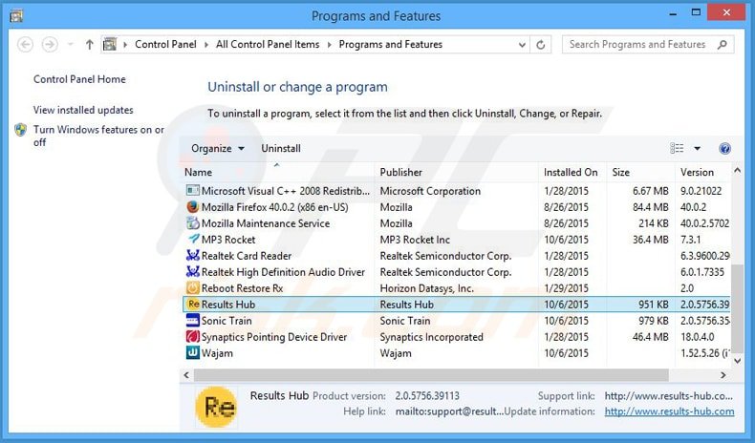This screenshot has height=443, width=755.
Task: Click the Synaptics Pointing Device Driver icon
Action: [193, 337]
